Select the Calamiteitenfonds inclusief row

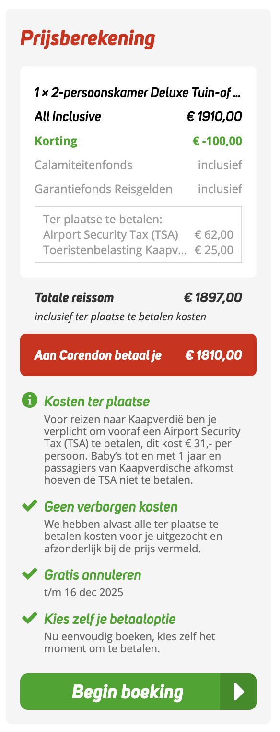pos(138,165)
